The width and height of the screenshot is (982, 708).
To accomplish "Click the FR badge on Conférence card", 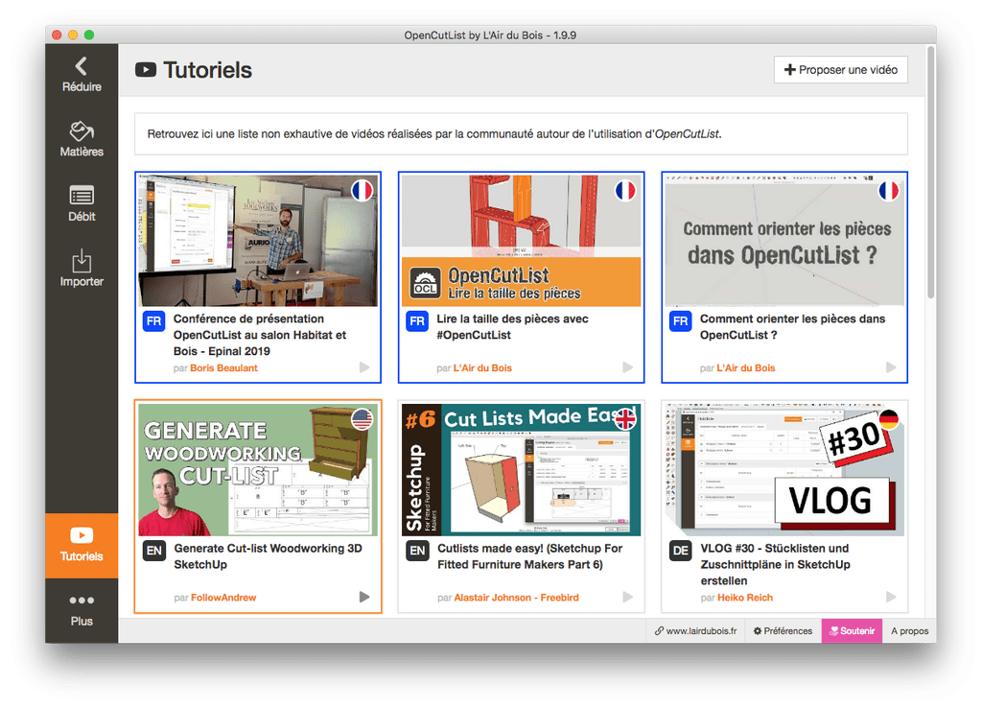I will pyautogui.click(x=154, y=321).
